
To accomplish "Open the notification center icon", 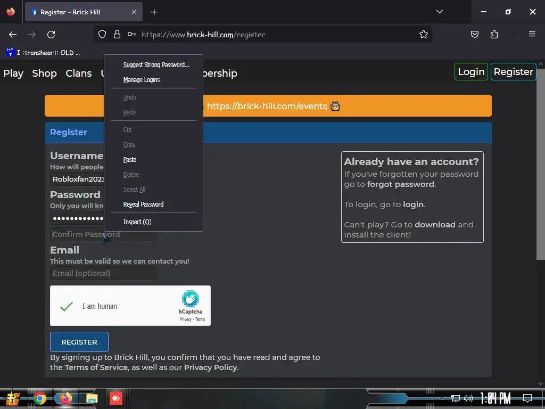I will [527, 398].
